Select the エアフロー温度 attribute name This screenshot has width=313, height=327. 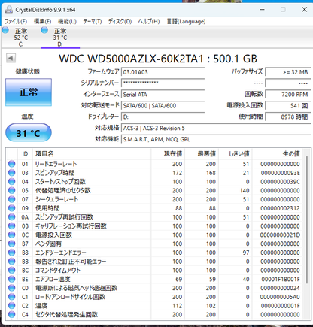pyautogui.click(x=53, y=279)
